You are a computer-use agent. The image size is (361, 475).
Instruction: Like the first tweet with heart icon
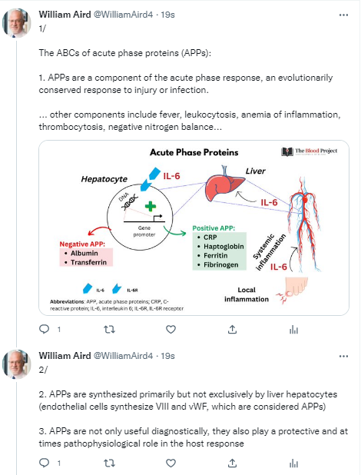pos(171,329)
